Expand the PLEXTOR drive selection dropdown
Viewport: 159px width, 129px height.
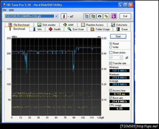[x=56, y=16]
